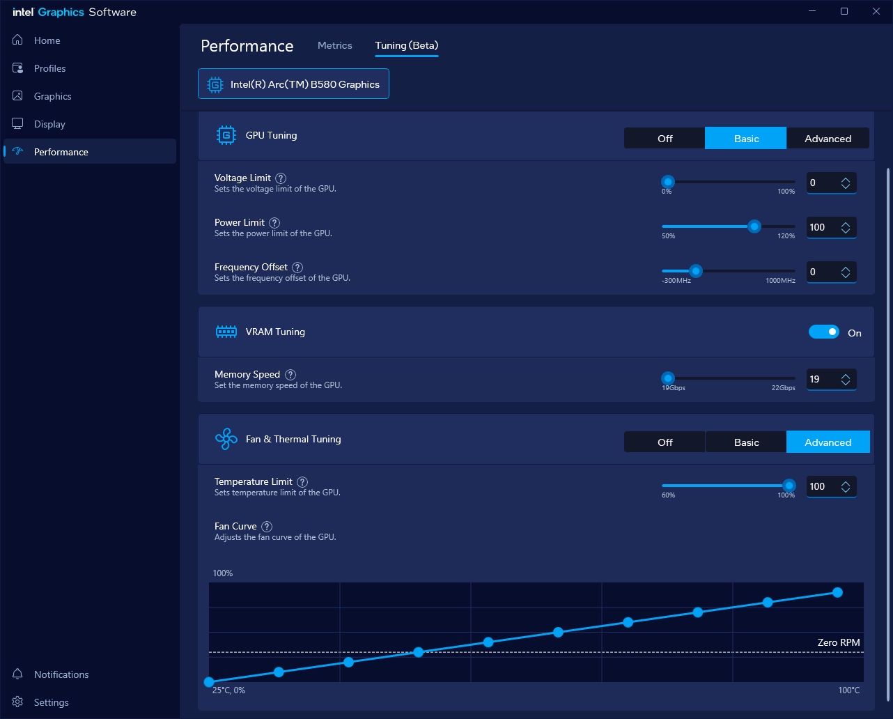893x719 pixels.
Task: Click the Temperature Limit slider handle
Action: click(789, 486)
